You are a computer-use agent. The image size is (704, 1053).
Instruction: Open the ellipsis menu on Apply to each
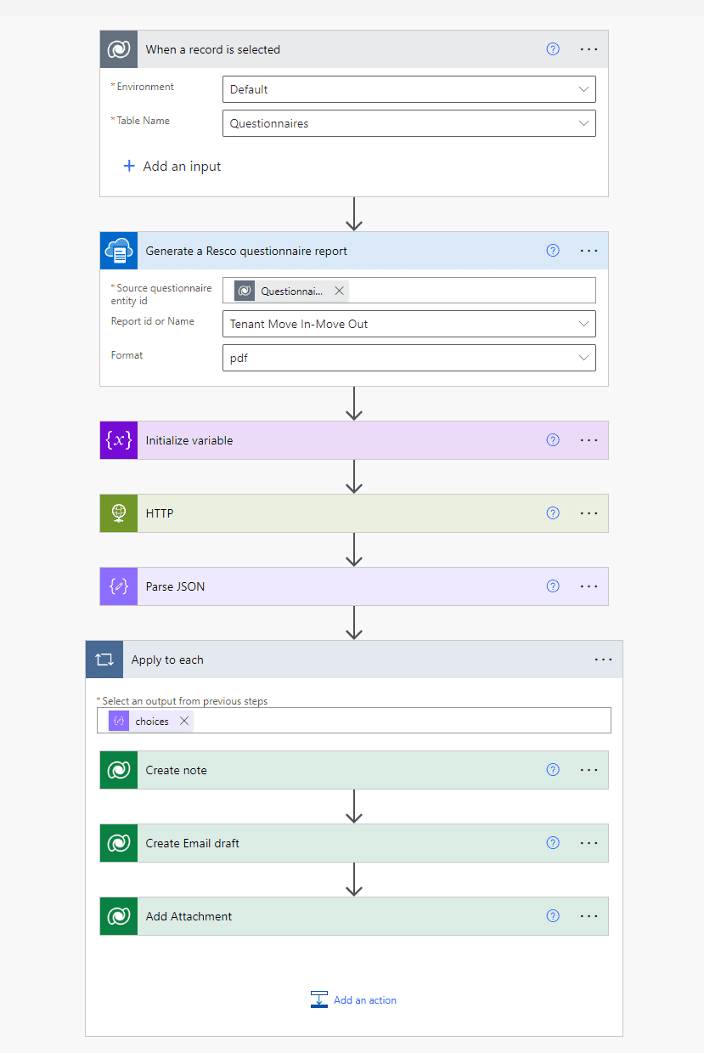click(x=603, y=659)
